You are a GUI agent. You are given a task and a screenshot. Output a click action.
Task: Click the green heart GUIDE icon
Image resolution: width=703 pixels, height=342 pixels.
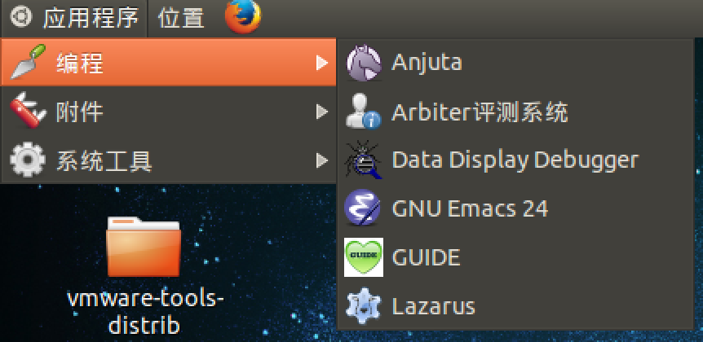point(363,257)
